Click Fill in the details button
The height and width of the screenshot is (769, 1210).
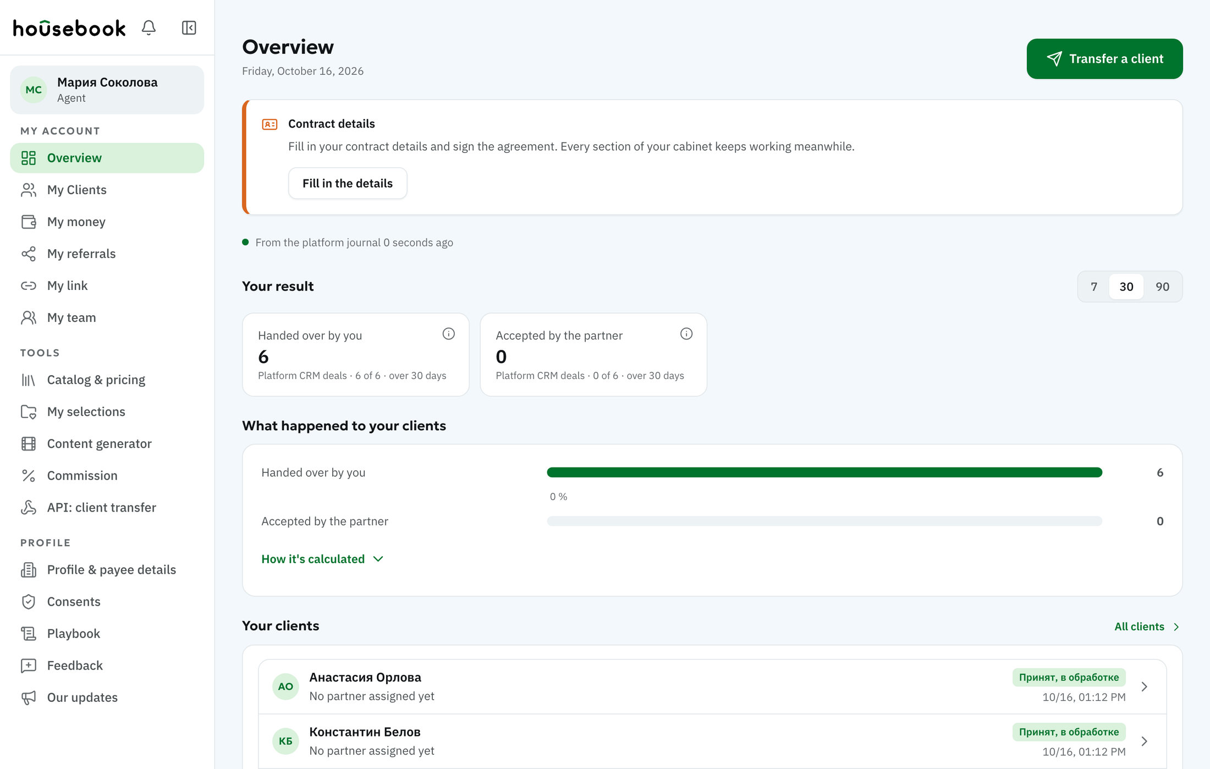(x=348, y=183)
